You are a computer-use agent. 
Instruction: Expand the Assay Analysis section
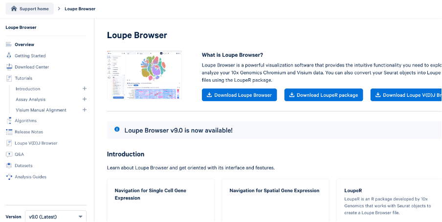tap(84, 99)
